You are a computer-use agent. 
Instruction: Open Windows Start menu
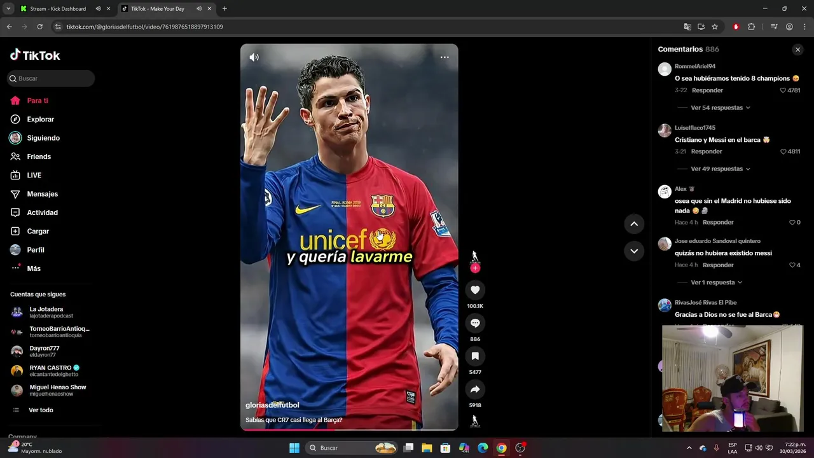click(294, 448)
